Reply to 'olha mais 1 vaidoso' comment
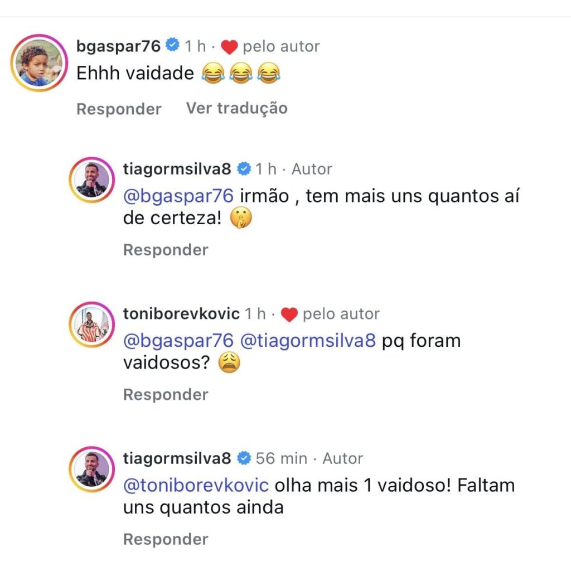This screenshot has height=571, width=571. 166,539
